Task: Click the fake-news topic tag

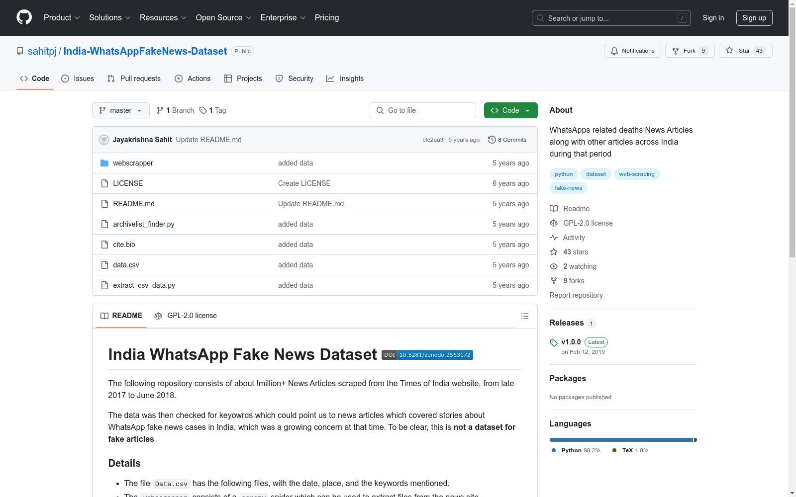Action: (568, 188)
